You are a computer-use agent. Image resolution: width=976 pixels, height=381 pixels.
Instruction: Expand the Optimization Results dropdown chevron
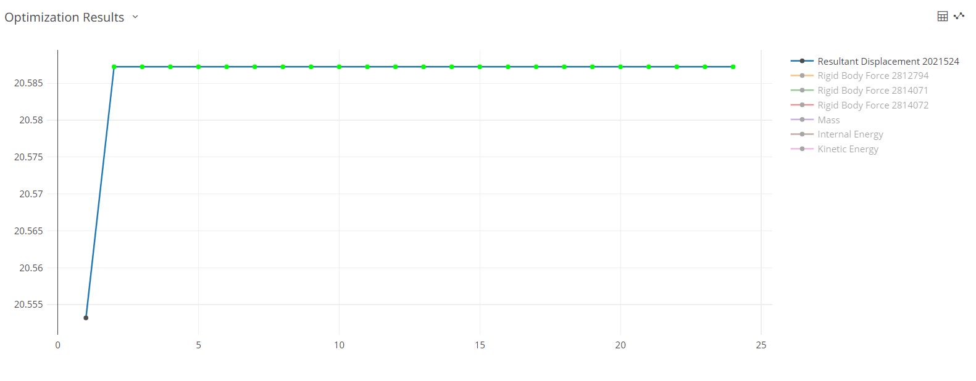pyautogui.click(x=135, y=17)
